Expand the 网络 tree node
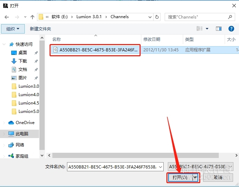The image size is (239, 187). click(4, 145)
